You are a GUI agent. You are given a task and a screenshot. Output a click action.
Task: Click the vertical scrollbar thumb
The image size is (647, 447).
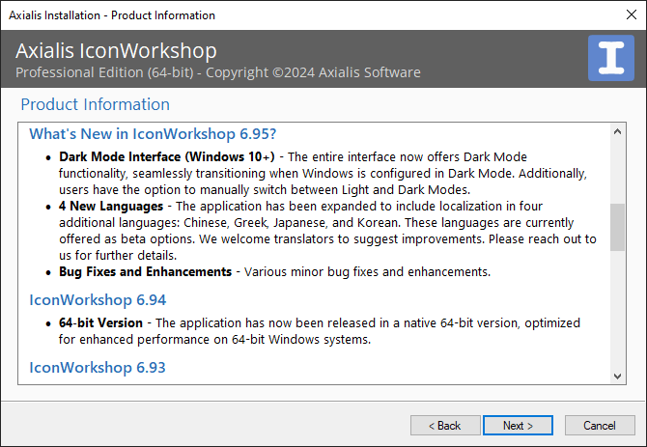[617, 227]
